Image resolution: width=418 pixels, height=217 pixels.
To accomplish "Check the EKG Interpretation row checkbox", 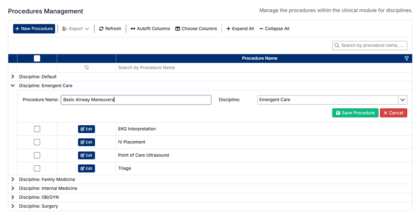I will pos(37,129).
